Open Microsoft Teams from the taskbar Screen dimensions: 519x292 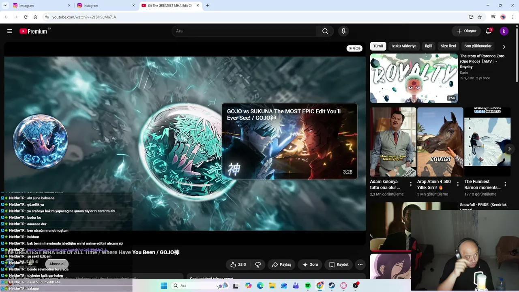[296, 286]
